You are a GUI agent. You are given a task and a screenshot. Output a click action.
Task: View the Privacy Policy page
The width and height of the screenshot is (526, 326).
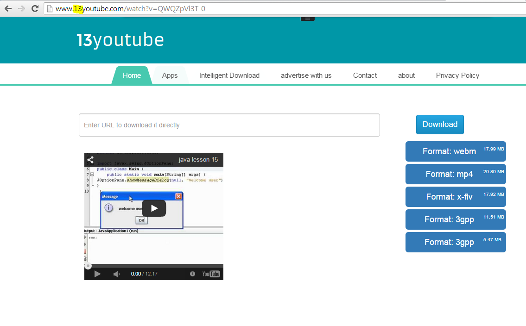pos(457,75)
